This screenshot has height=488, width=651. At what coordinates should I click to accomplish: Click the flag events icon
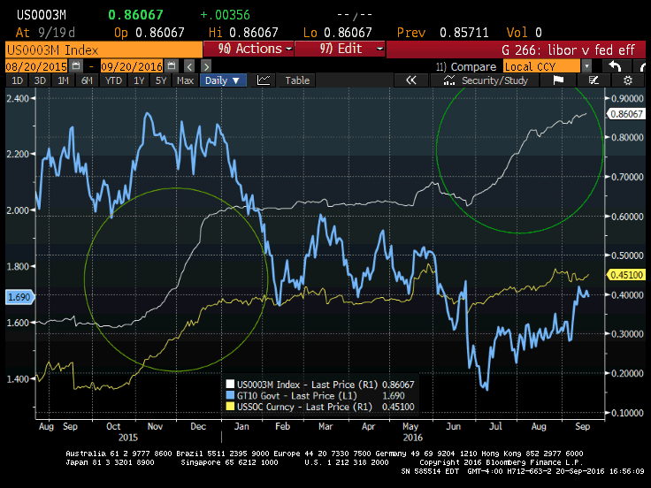tap(558, 80)
